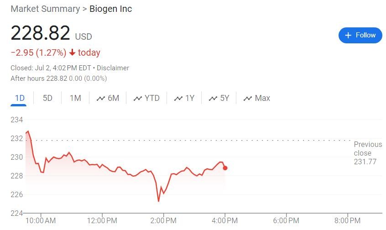Screen dimensions: 386x230
Task: Switch to the 1M range tab
Action: [x=75, y=98]
